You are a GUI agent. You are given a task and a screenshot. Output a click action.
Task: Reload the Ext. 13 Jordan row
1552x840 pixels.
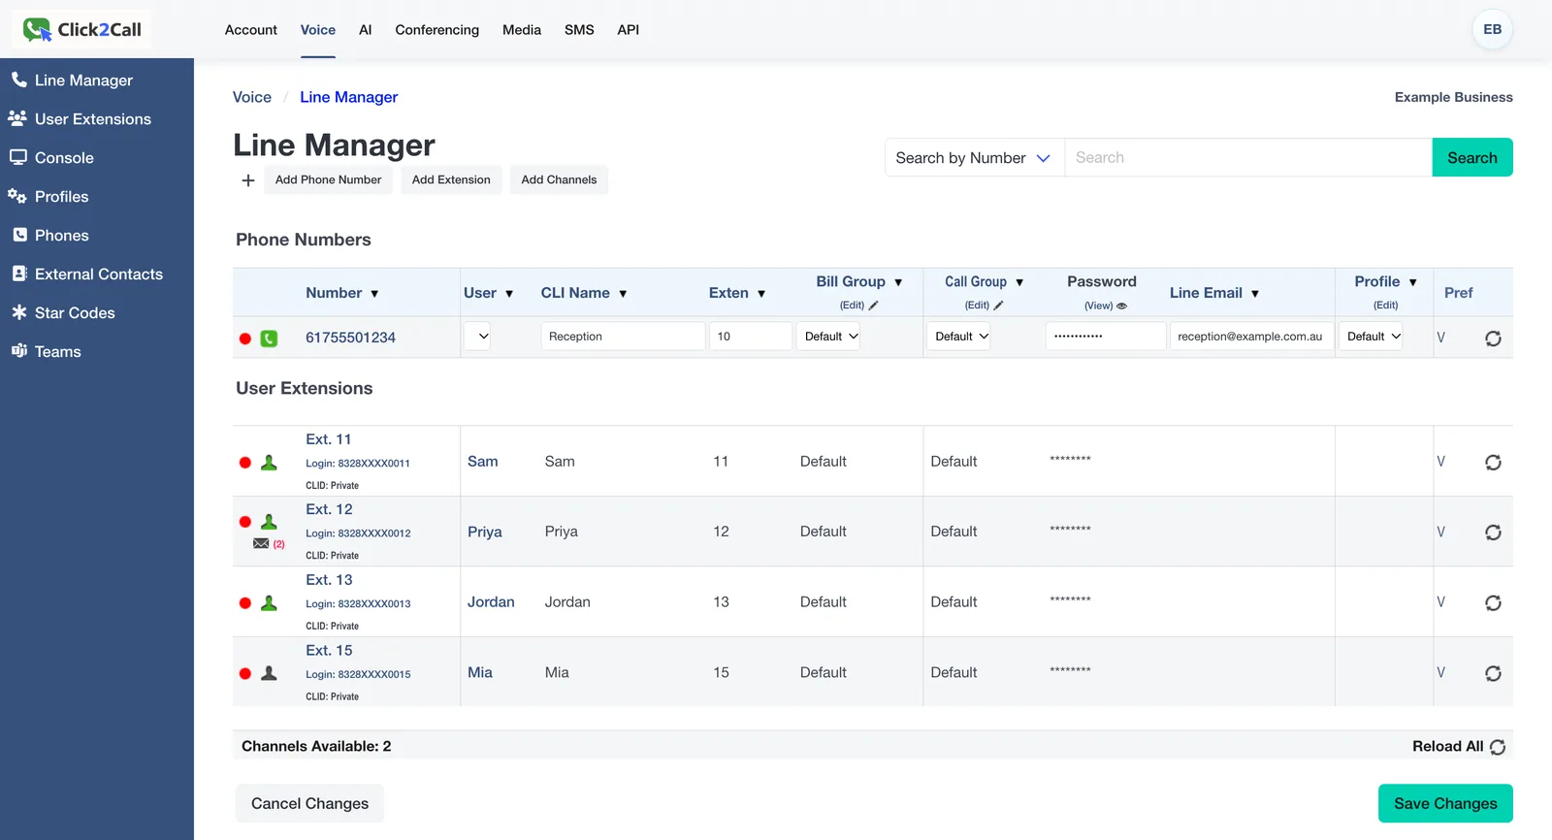1493,603
